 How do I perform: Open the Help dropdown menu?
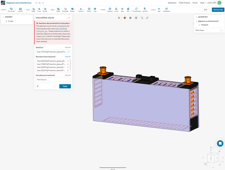coord(202,3)
